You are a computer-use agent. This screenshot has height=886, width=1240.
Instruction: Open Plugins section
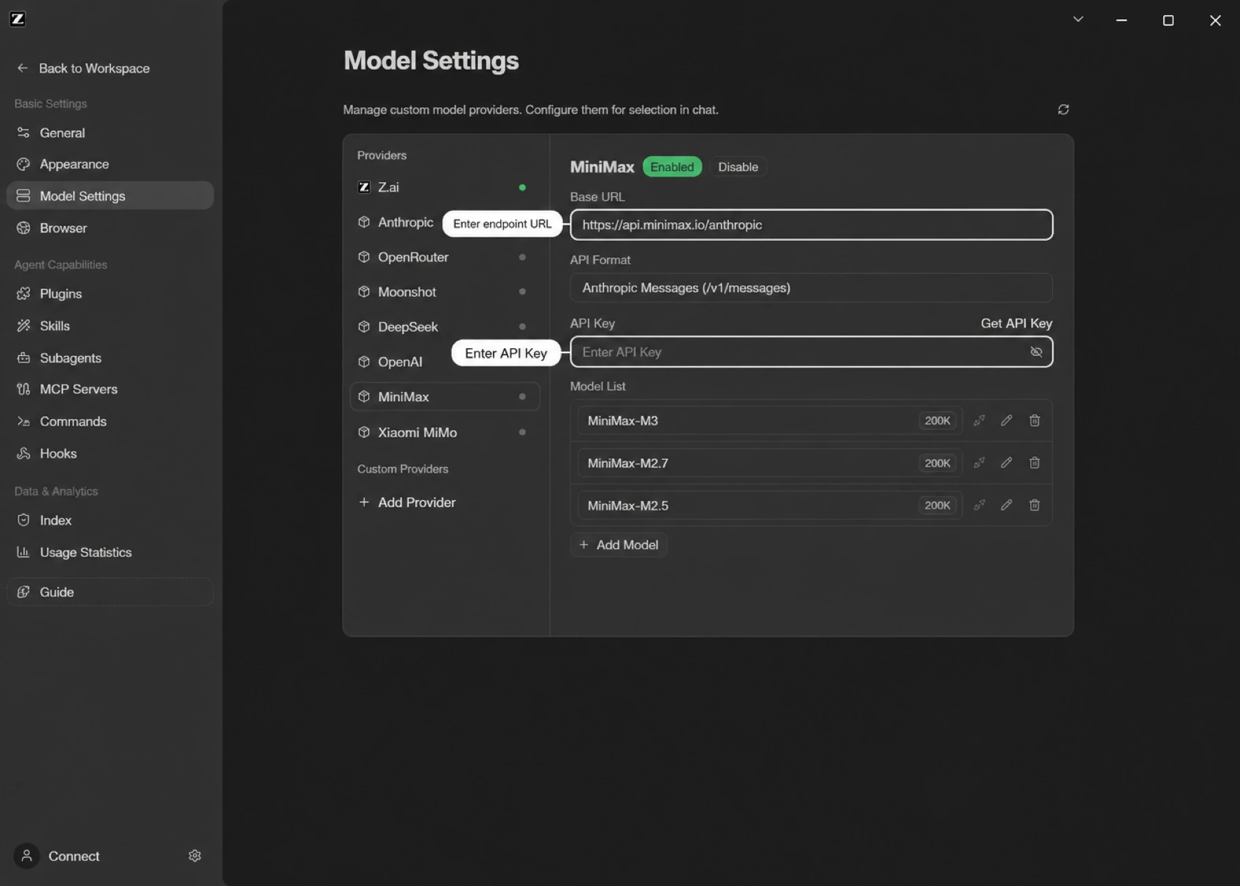110,294
